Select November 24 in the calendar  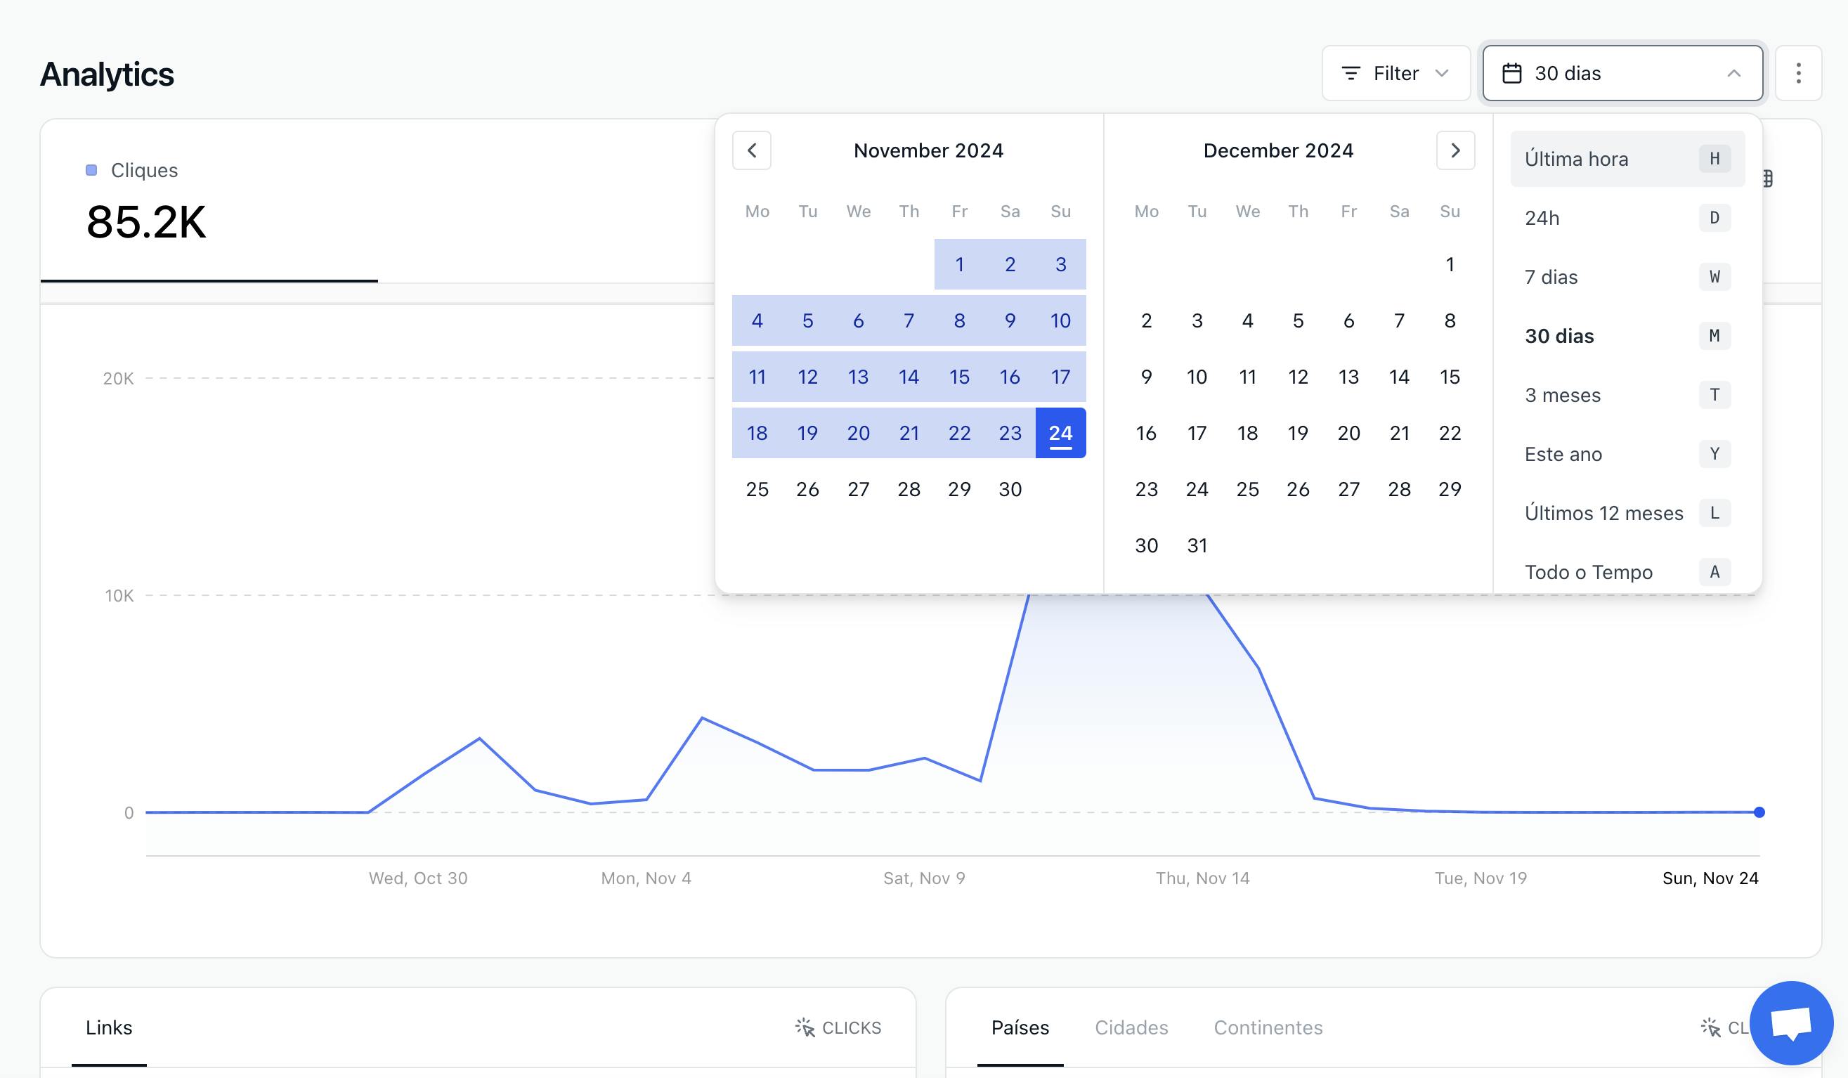coord(1060,434)
